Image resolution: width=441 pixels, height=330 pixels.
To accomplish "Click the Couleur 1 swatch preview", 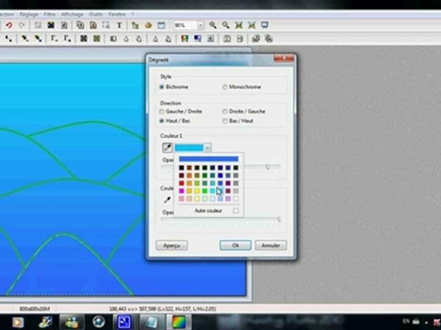I will [189, 148].
